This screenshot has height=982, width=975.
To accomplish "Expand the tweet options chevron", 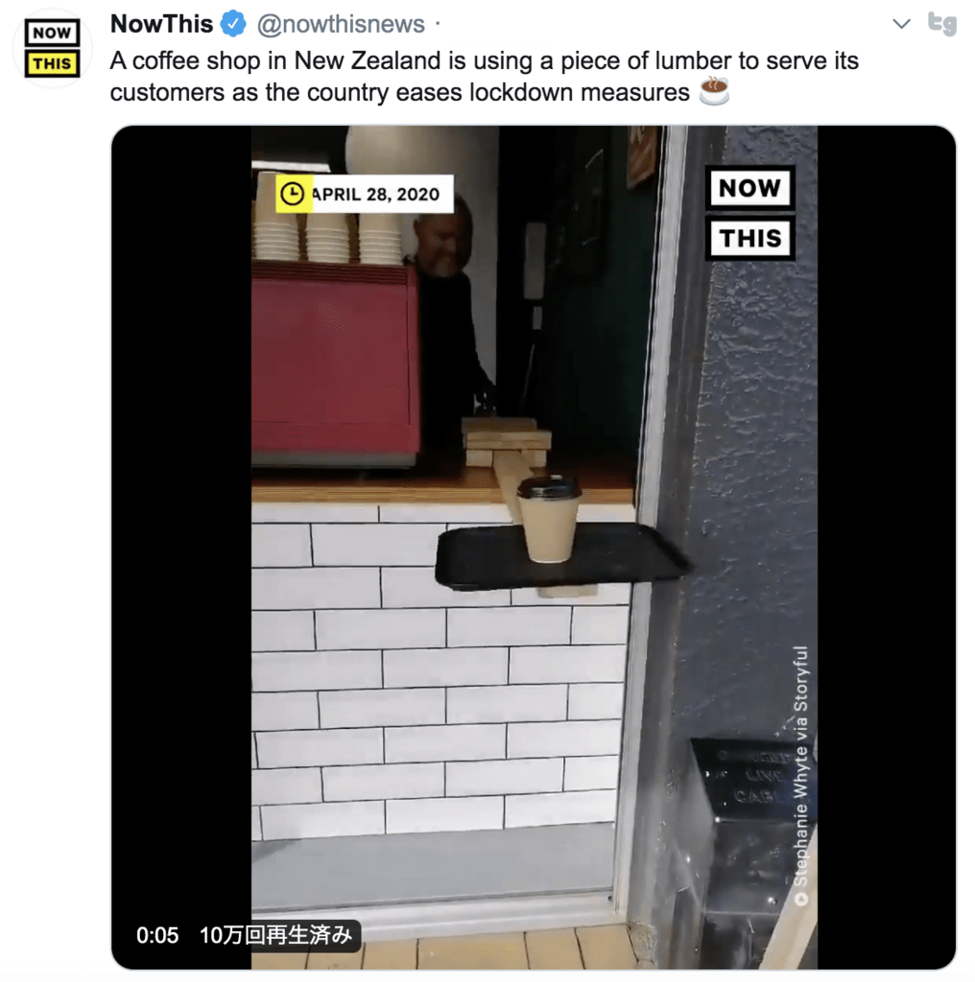I will [x=901, y=24].
